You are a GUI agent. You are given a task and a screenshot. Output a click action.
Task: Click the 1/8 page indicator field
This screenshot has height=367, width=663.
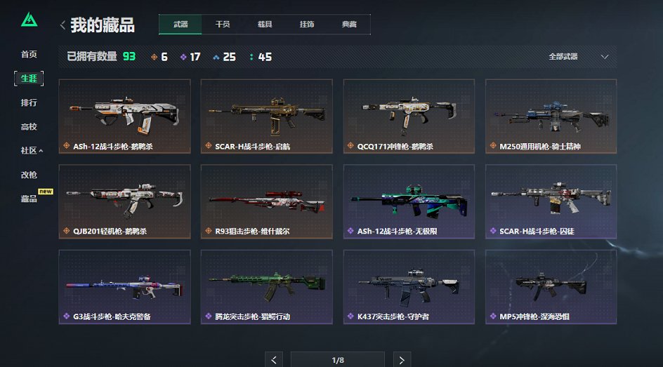(x=337, y=360)
